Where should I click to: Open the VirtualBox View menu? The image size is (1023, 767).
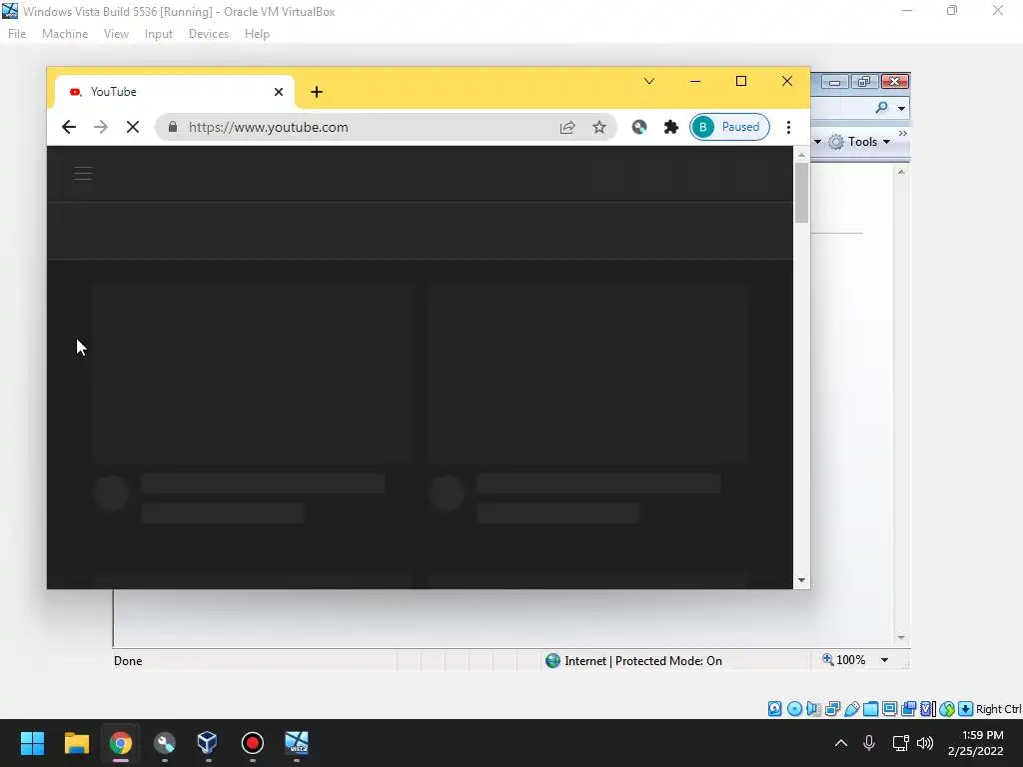116,34
